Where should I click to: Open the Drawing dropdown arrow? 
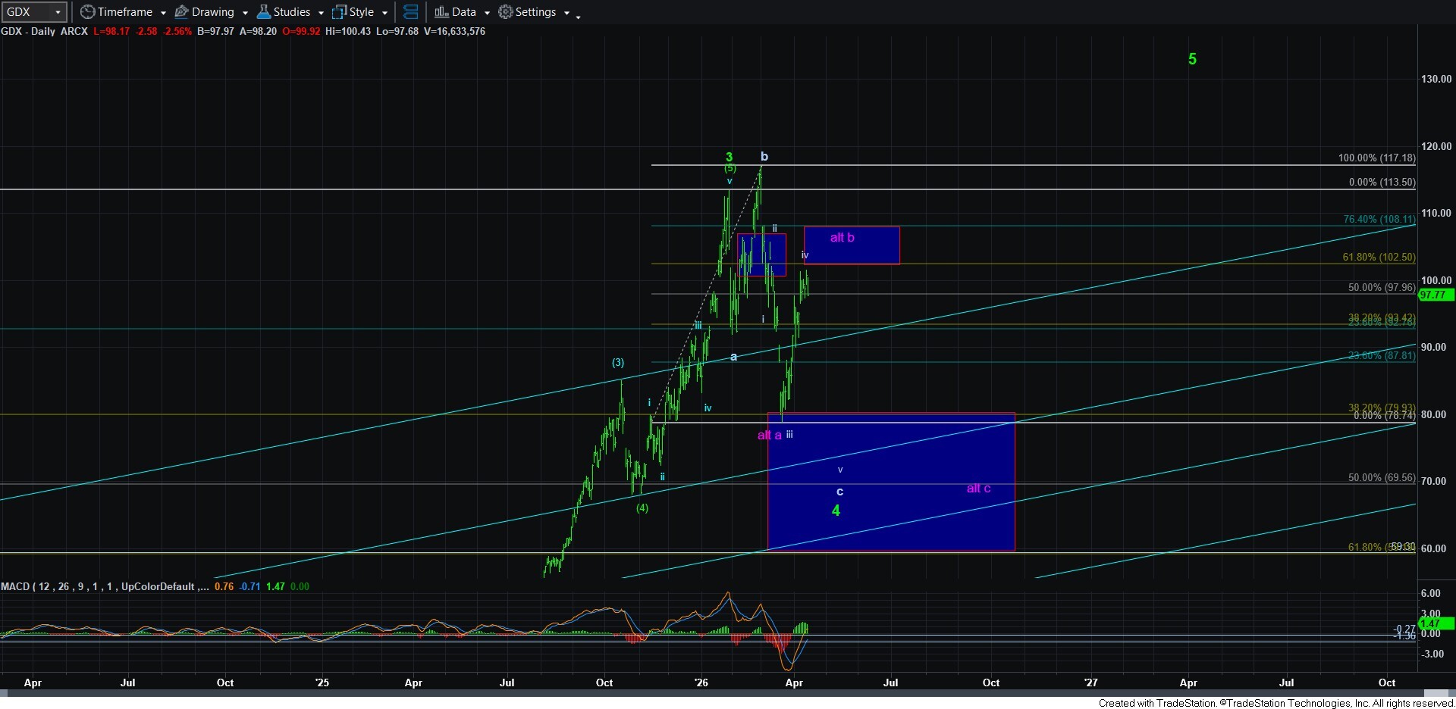245,13
